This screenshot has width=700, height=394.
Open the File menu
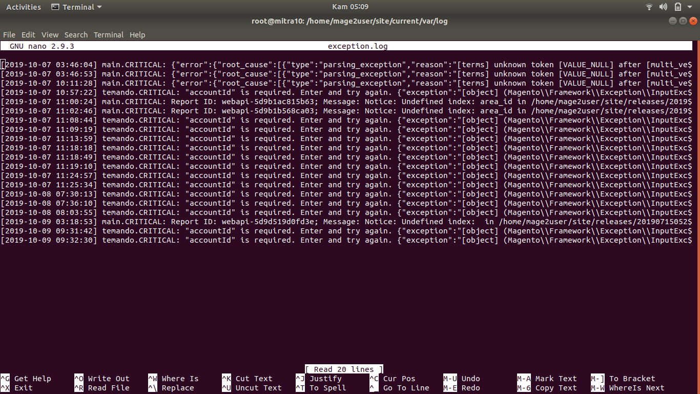(9, 35)
